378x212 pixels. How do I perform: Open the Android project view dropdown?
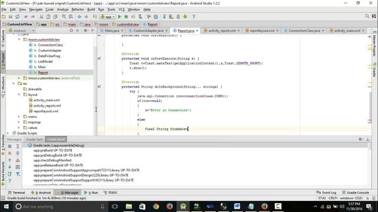tap(21, 31)
